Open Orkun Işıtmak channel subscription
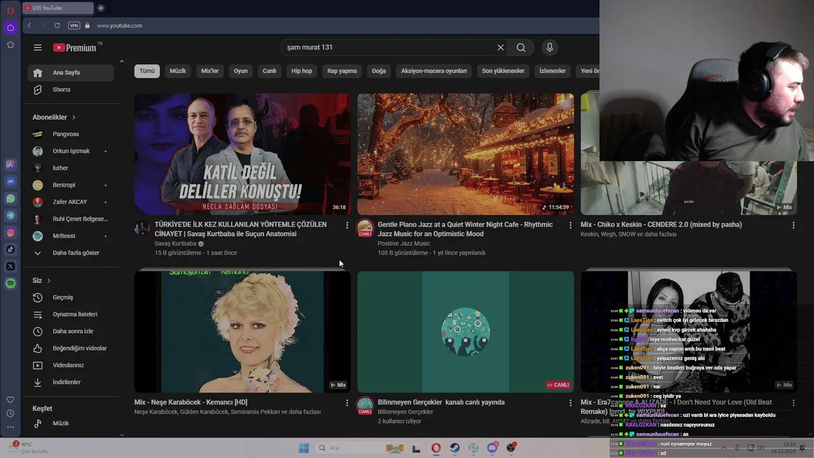 tap(71, 151)
